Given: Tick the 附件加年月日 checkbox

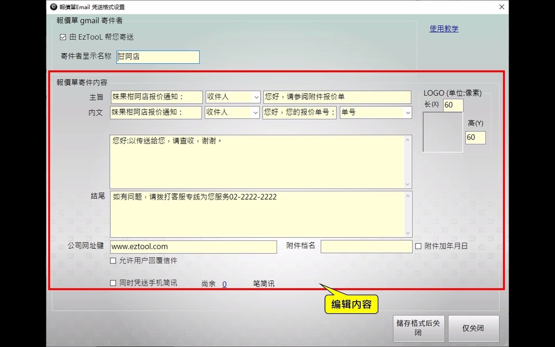Looking at the screenshot, I should tap(418, 246).
